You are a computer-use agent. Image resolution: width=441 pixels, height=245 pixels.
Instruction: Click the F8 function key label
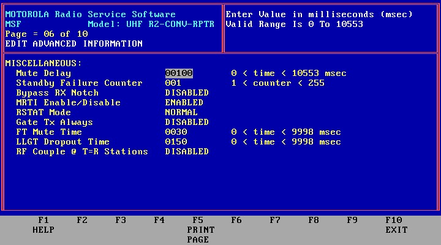pos(314,220)
